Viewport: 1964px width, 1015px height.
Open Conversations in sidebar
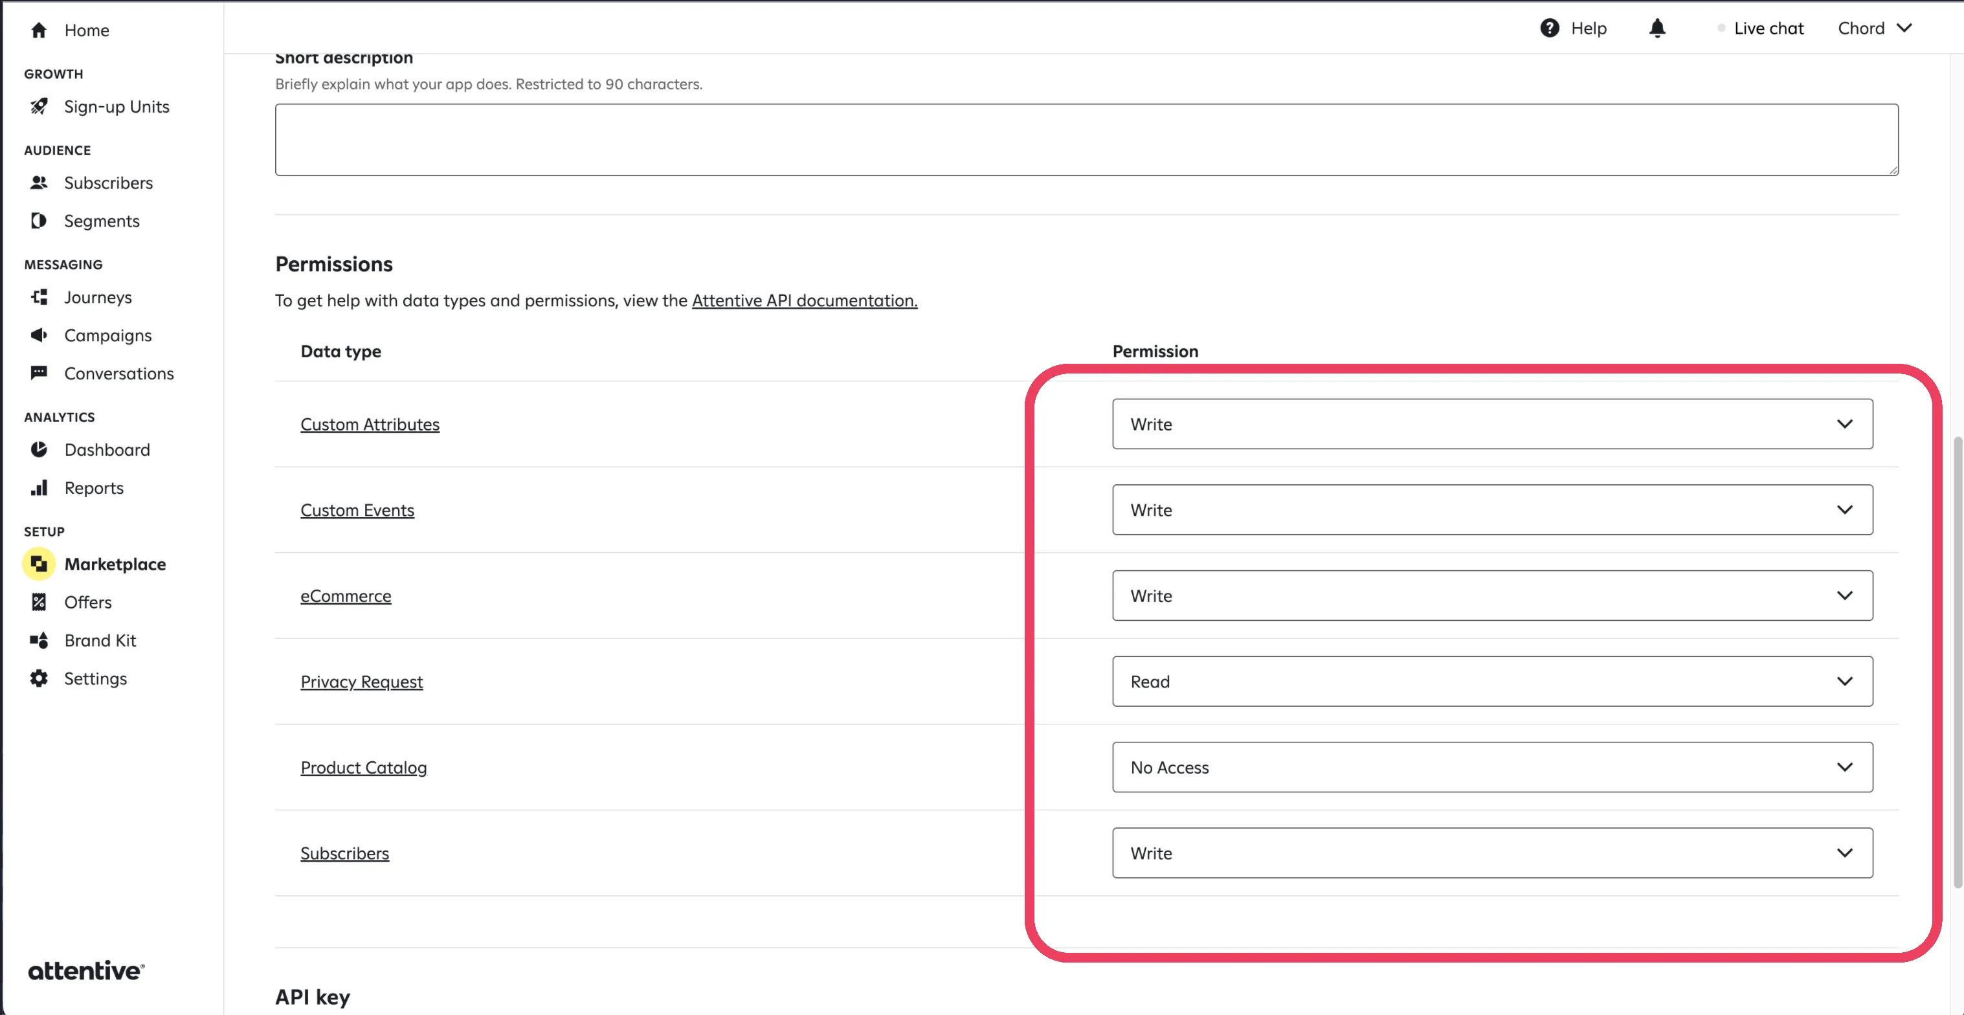coord(119,374)
